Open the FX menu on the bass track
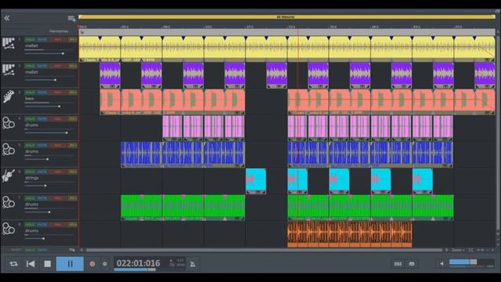 tap(73, 92)
